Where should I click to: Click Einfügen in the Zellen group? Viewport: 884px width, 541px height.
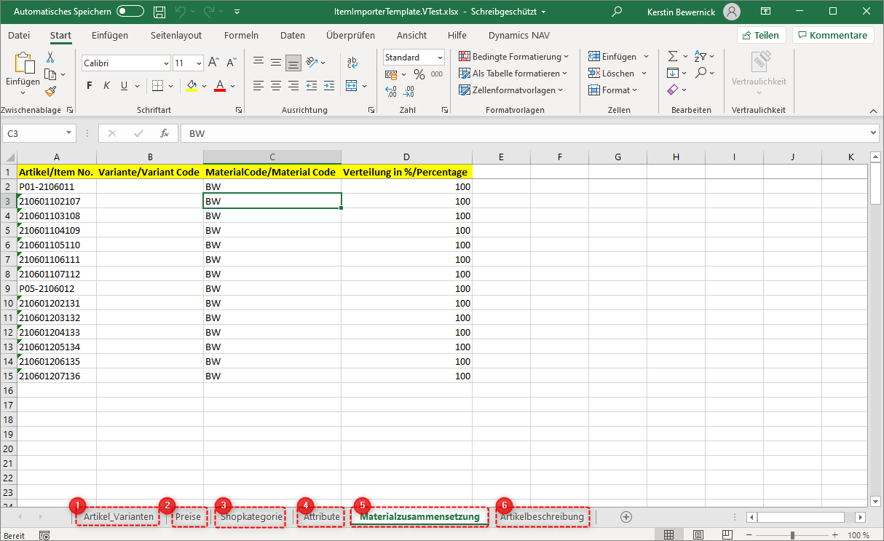612,56
